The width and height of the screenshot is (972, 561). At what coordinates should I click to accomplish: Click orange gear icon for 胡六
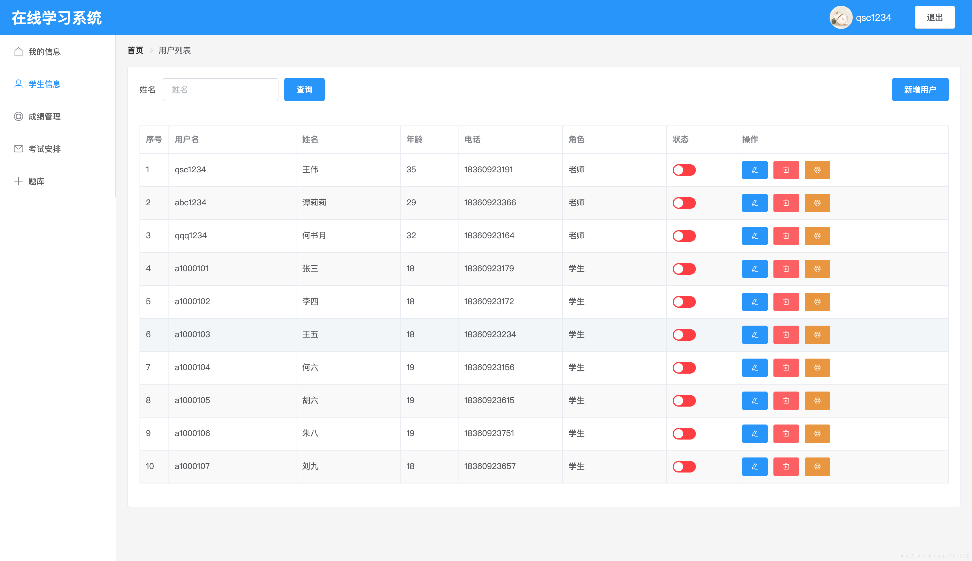[x=817, y=401]
